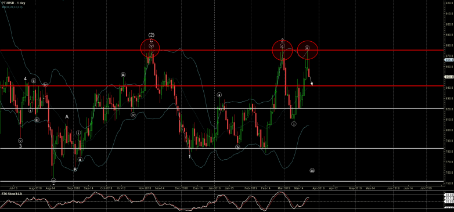Image resolution: width=454 pixels, height=212 pixels.
Task: Click the Dec-16 date label
Action: (x=198, y=188)
